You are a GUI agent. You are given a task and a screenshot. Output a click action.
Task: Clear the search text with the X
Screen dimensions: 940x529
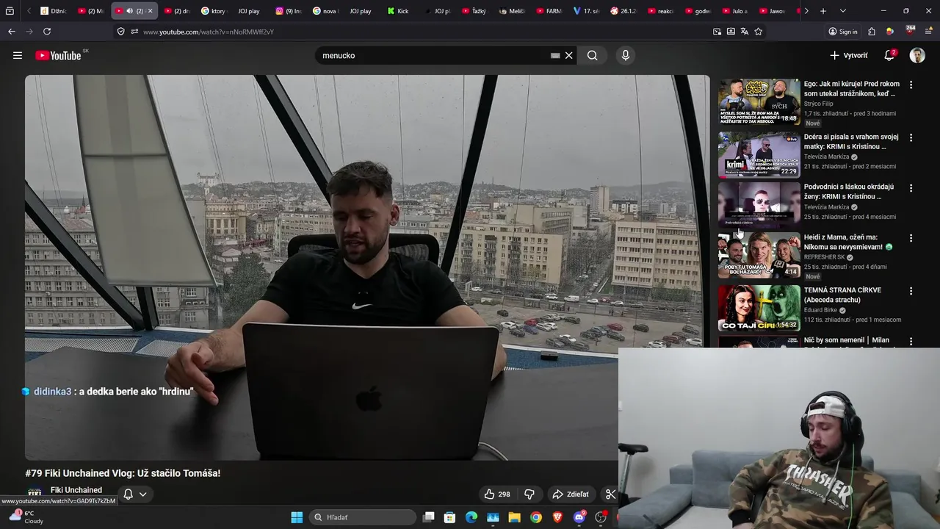coord(568,55)
